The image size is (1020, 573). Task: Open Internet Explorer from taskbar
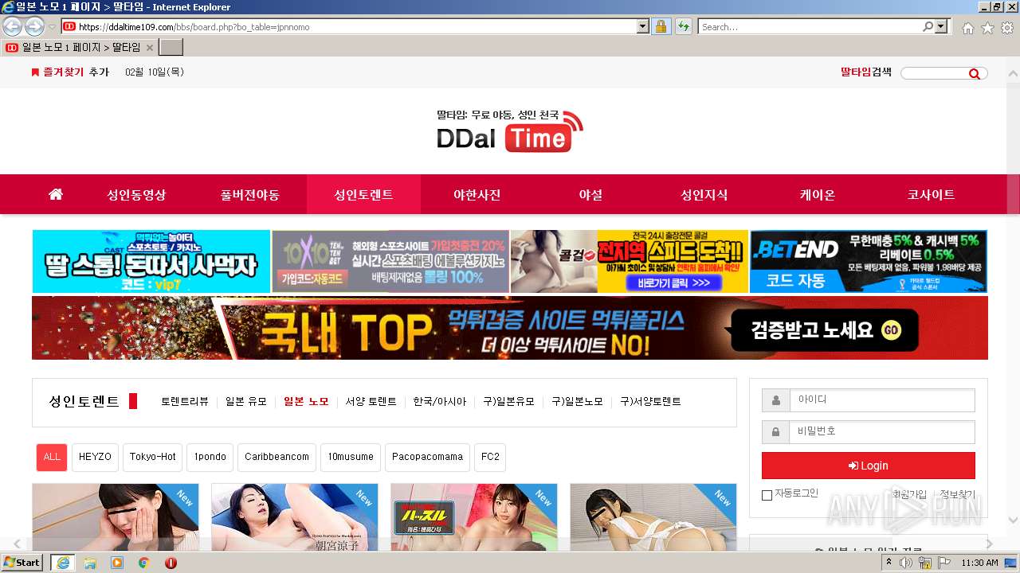tap(62, 563)
